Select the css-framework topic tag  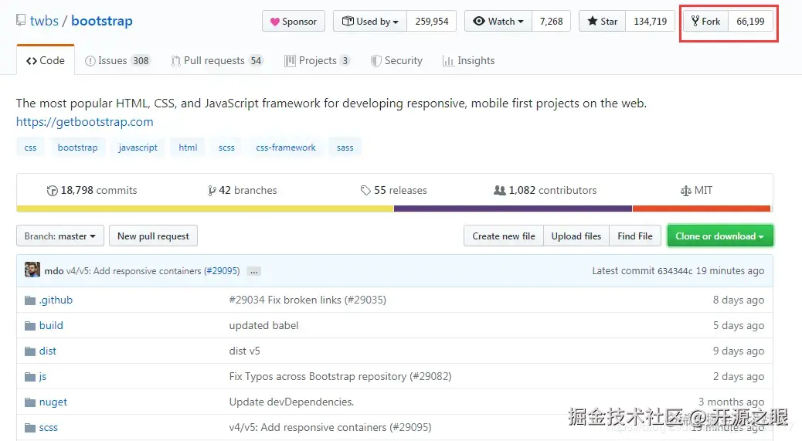click(x=286, y=148)
